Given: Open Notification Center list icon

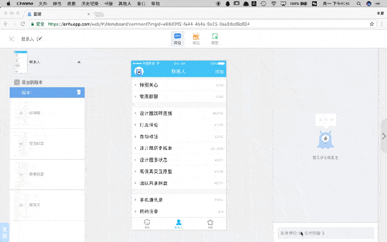Looking at the screenshot, I should (377, 4).
